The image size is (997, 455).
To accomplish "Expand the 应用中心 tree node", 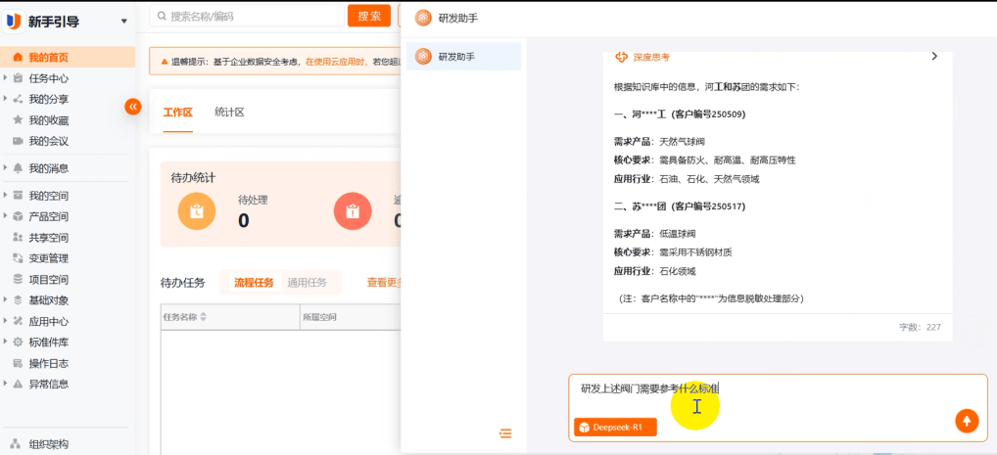I will [x=6, y=321].
